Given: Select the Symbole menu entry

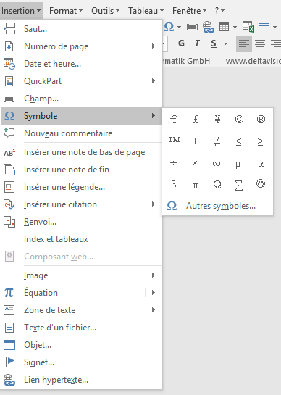Looking at the screenshot, I should 81,116.
